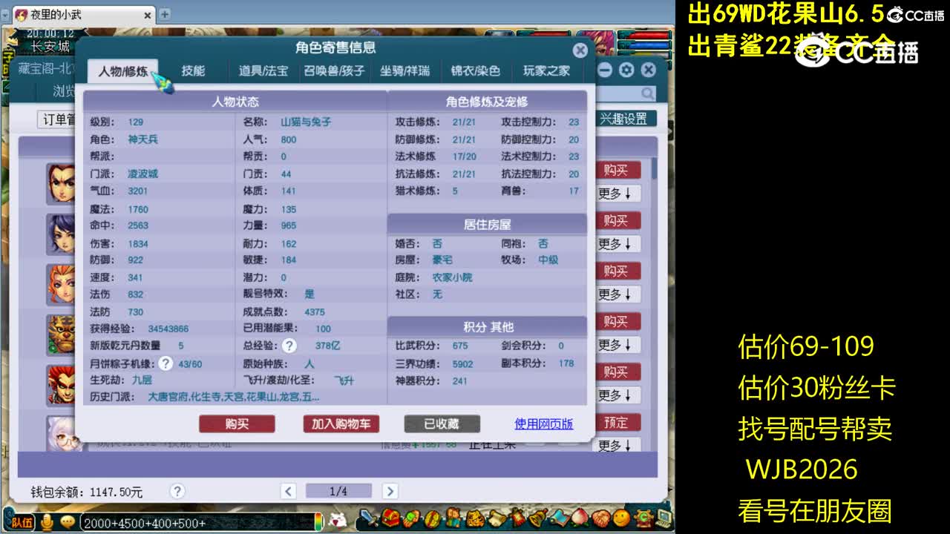Viewport: 950px width, 534px height.
Task: Open help beside 钱包余额 balance
Action: [x=176, y=489]
